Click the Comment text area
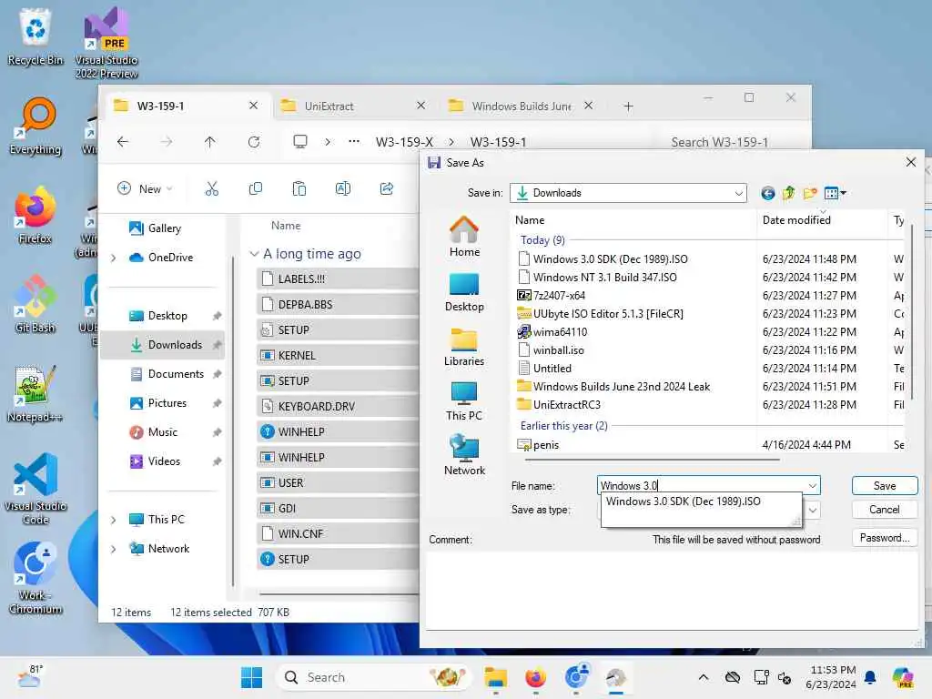Viewport: 932px width, 699px height. click(673, 590)
